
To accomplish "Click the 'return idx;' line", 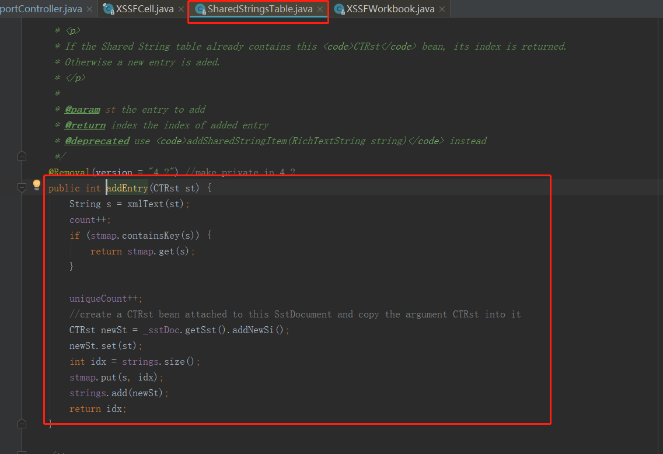I will tap(97, 408).
